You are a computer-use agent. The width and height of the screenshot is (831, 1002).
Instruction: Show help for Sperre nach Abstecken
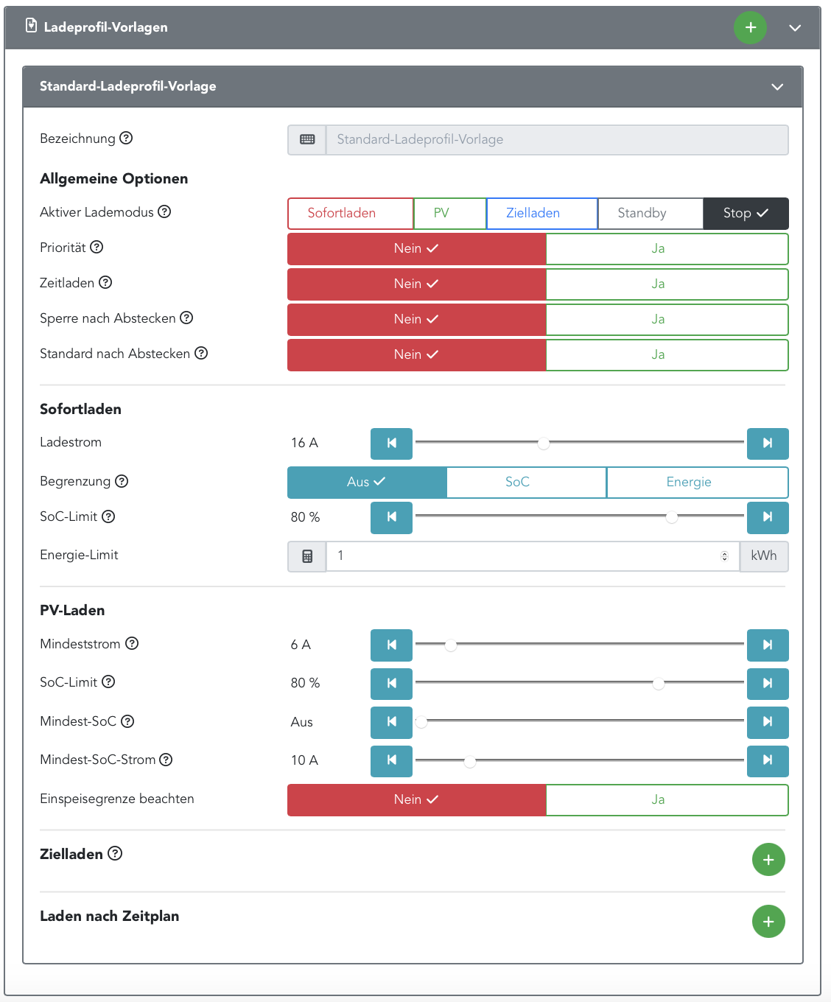click(186, 318)
